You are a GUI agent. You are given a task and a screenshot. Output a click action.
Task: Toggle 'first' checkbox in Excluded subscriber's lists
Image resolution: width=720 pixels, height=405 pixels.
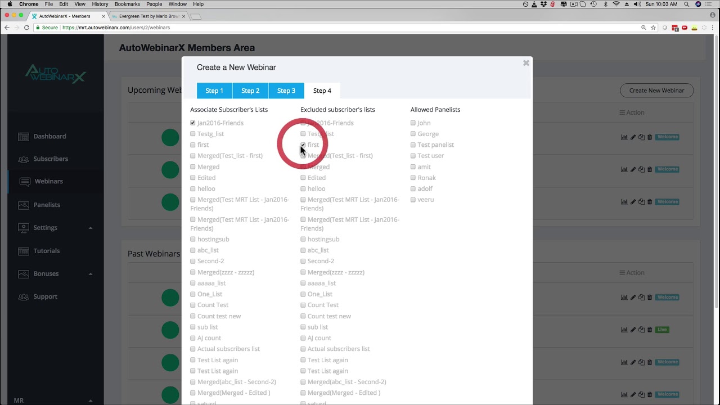pos(303,145)
